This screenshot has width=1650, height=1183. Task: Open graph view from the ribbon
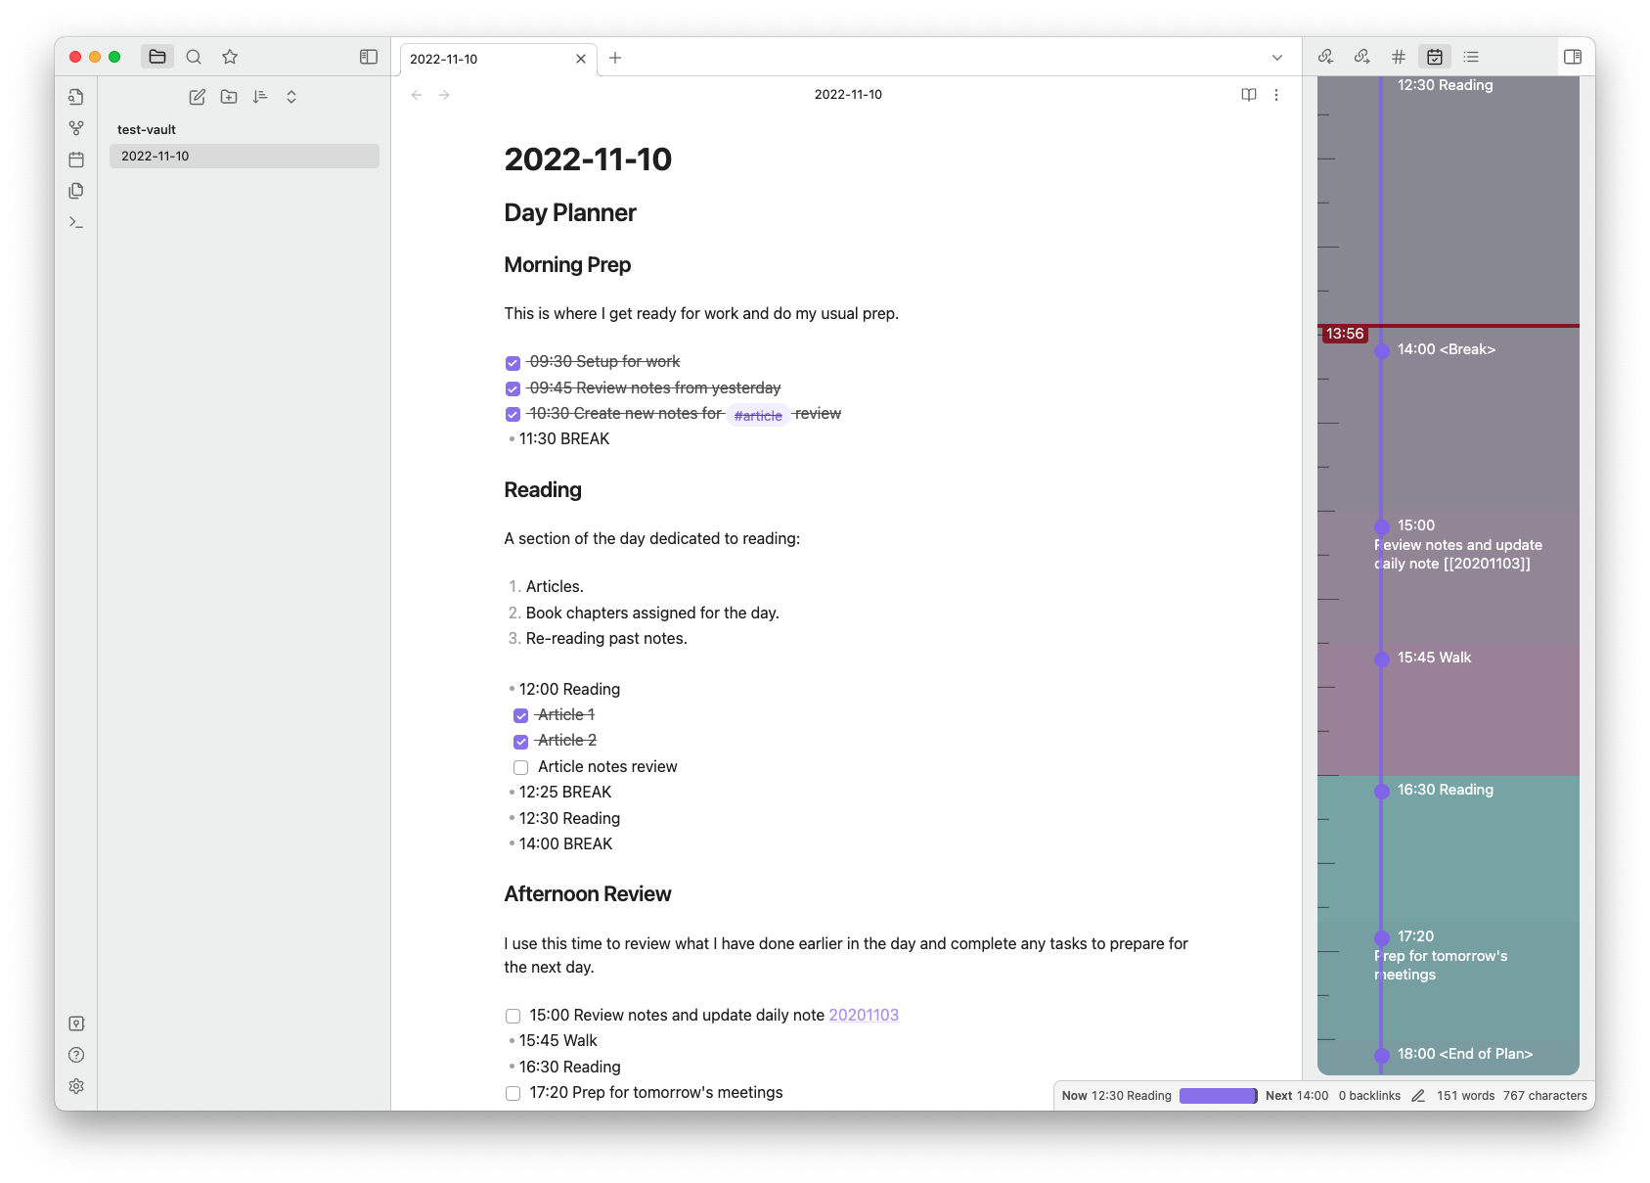(x=76, y=128)
